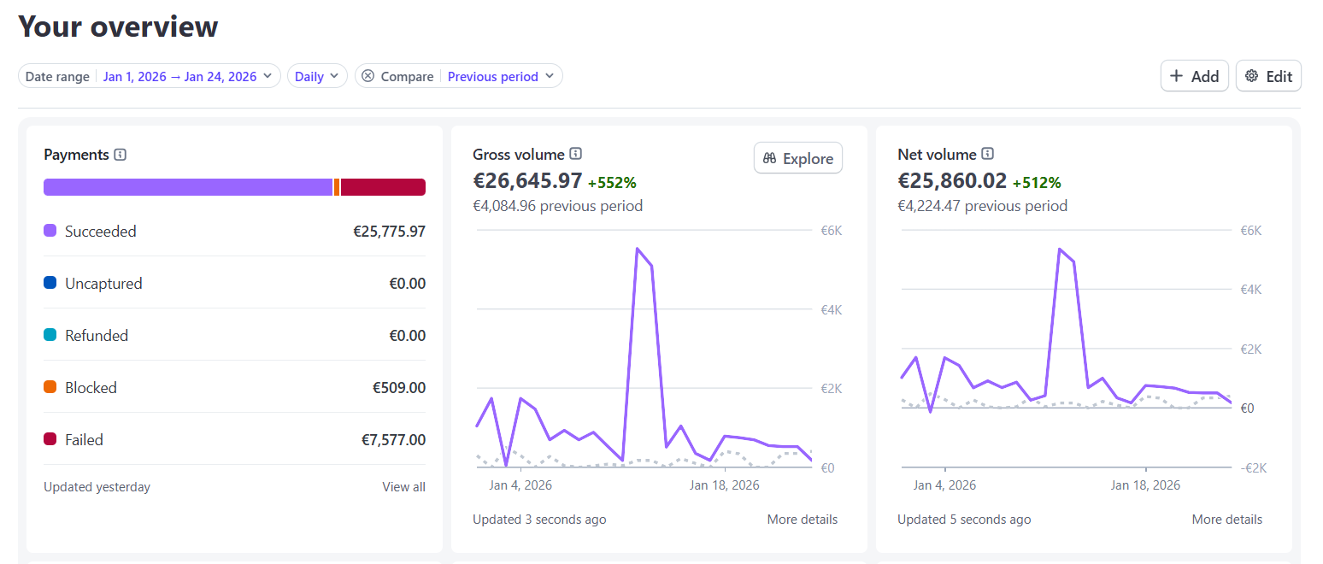Click the plus icon on Add
This screenshot has height=564, width=1323.
coord(1176,76)
